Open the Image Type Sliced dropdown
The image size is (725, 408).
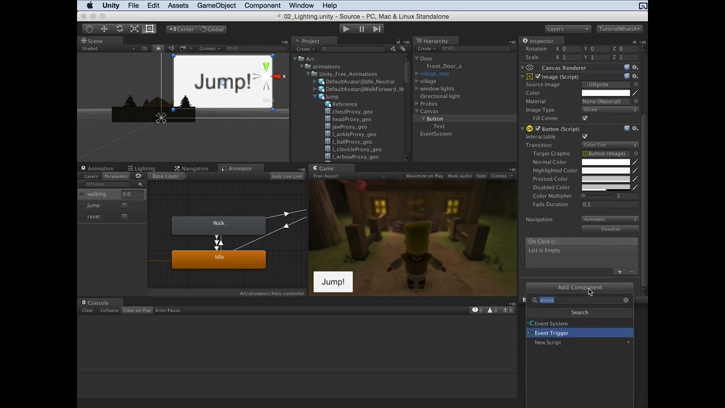(x=610, y=110)
